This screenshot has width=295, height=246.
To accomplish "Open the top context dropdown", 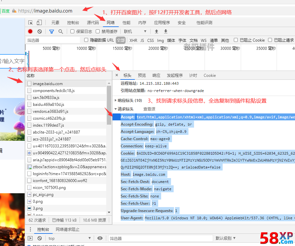I will [x=69, y=238].
